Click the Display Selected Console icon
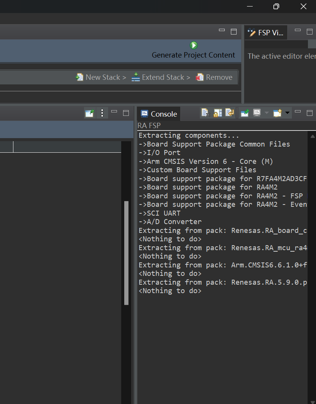This screenshot has height=404, width=316. click(x=257, y=113)
